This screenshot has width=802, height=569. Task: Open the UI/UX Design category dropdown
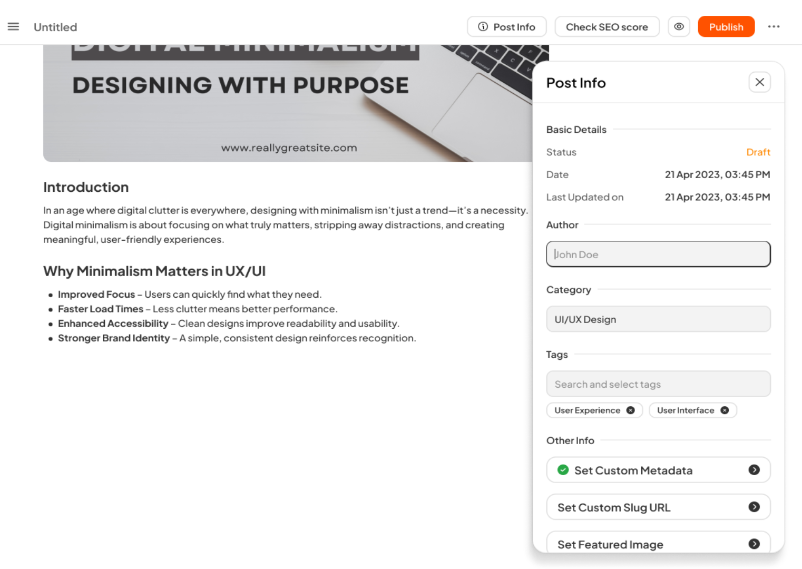click(x=658, y=319)
